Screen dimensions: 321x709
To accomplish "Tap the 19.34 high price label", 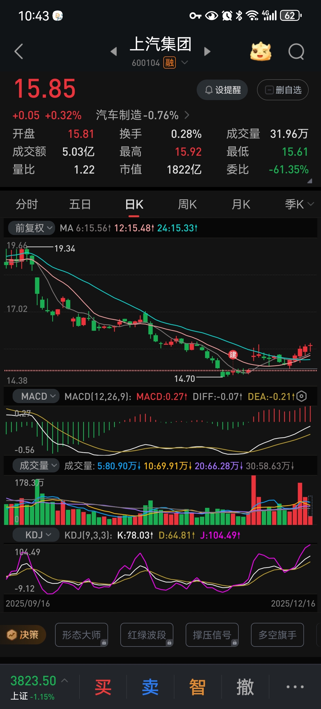I will tap(65, 248).
